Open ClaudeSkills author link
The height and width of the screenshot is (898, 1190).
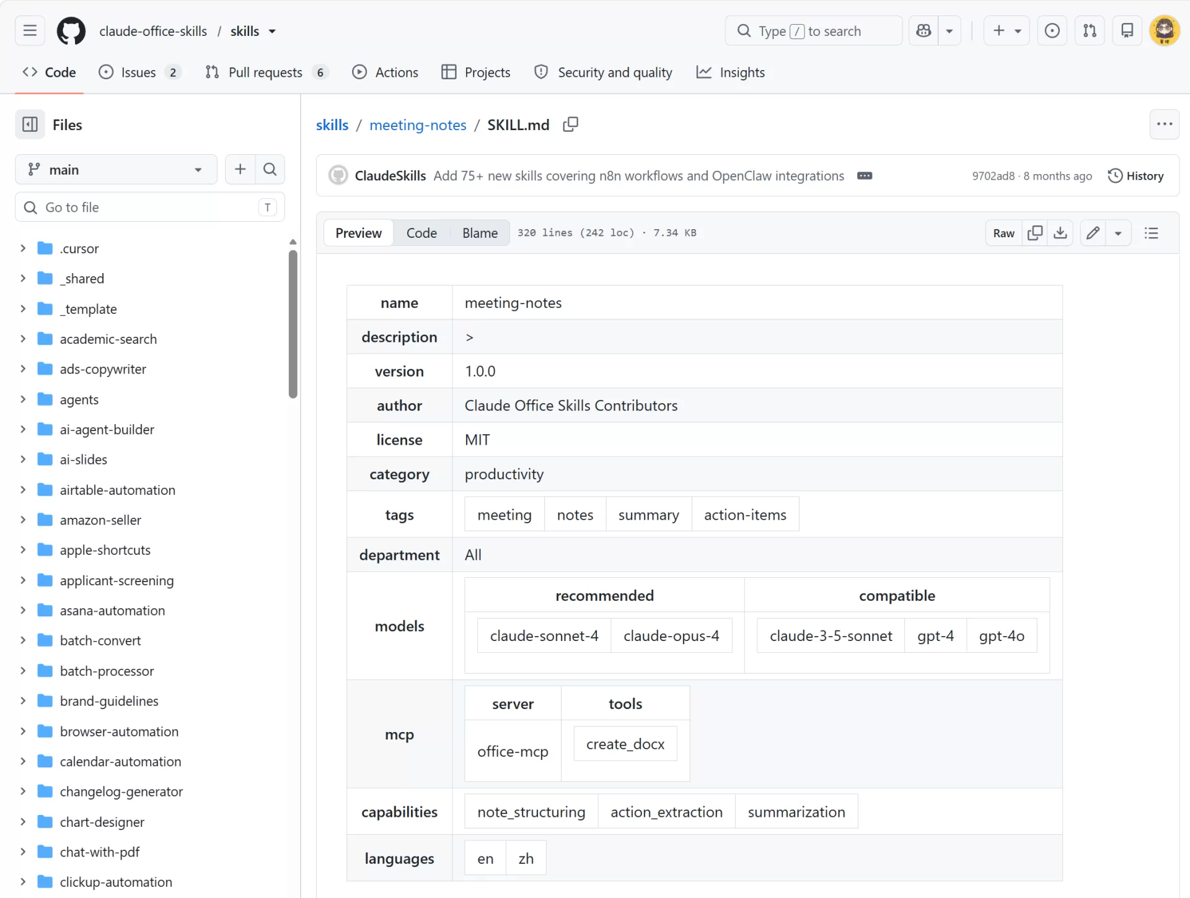[x=390, y=176]
